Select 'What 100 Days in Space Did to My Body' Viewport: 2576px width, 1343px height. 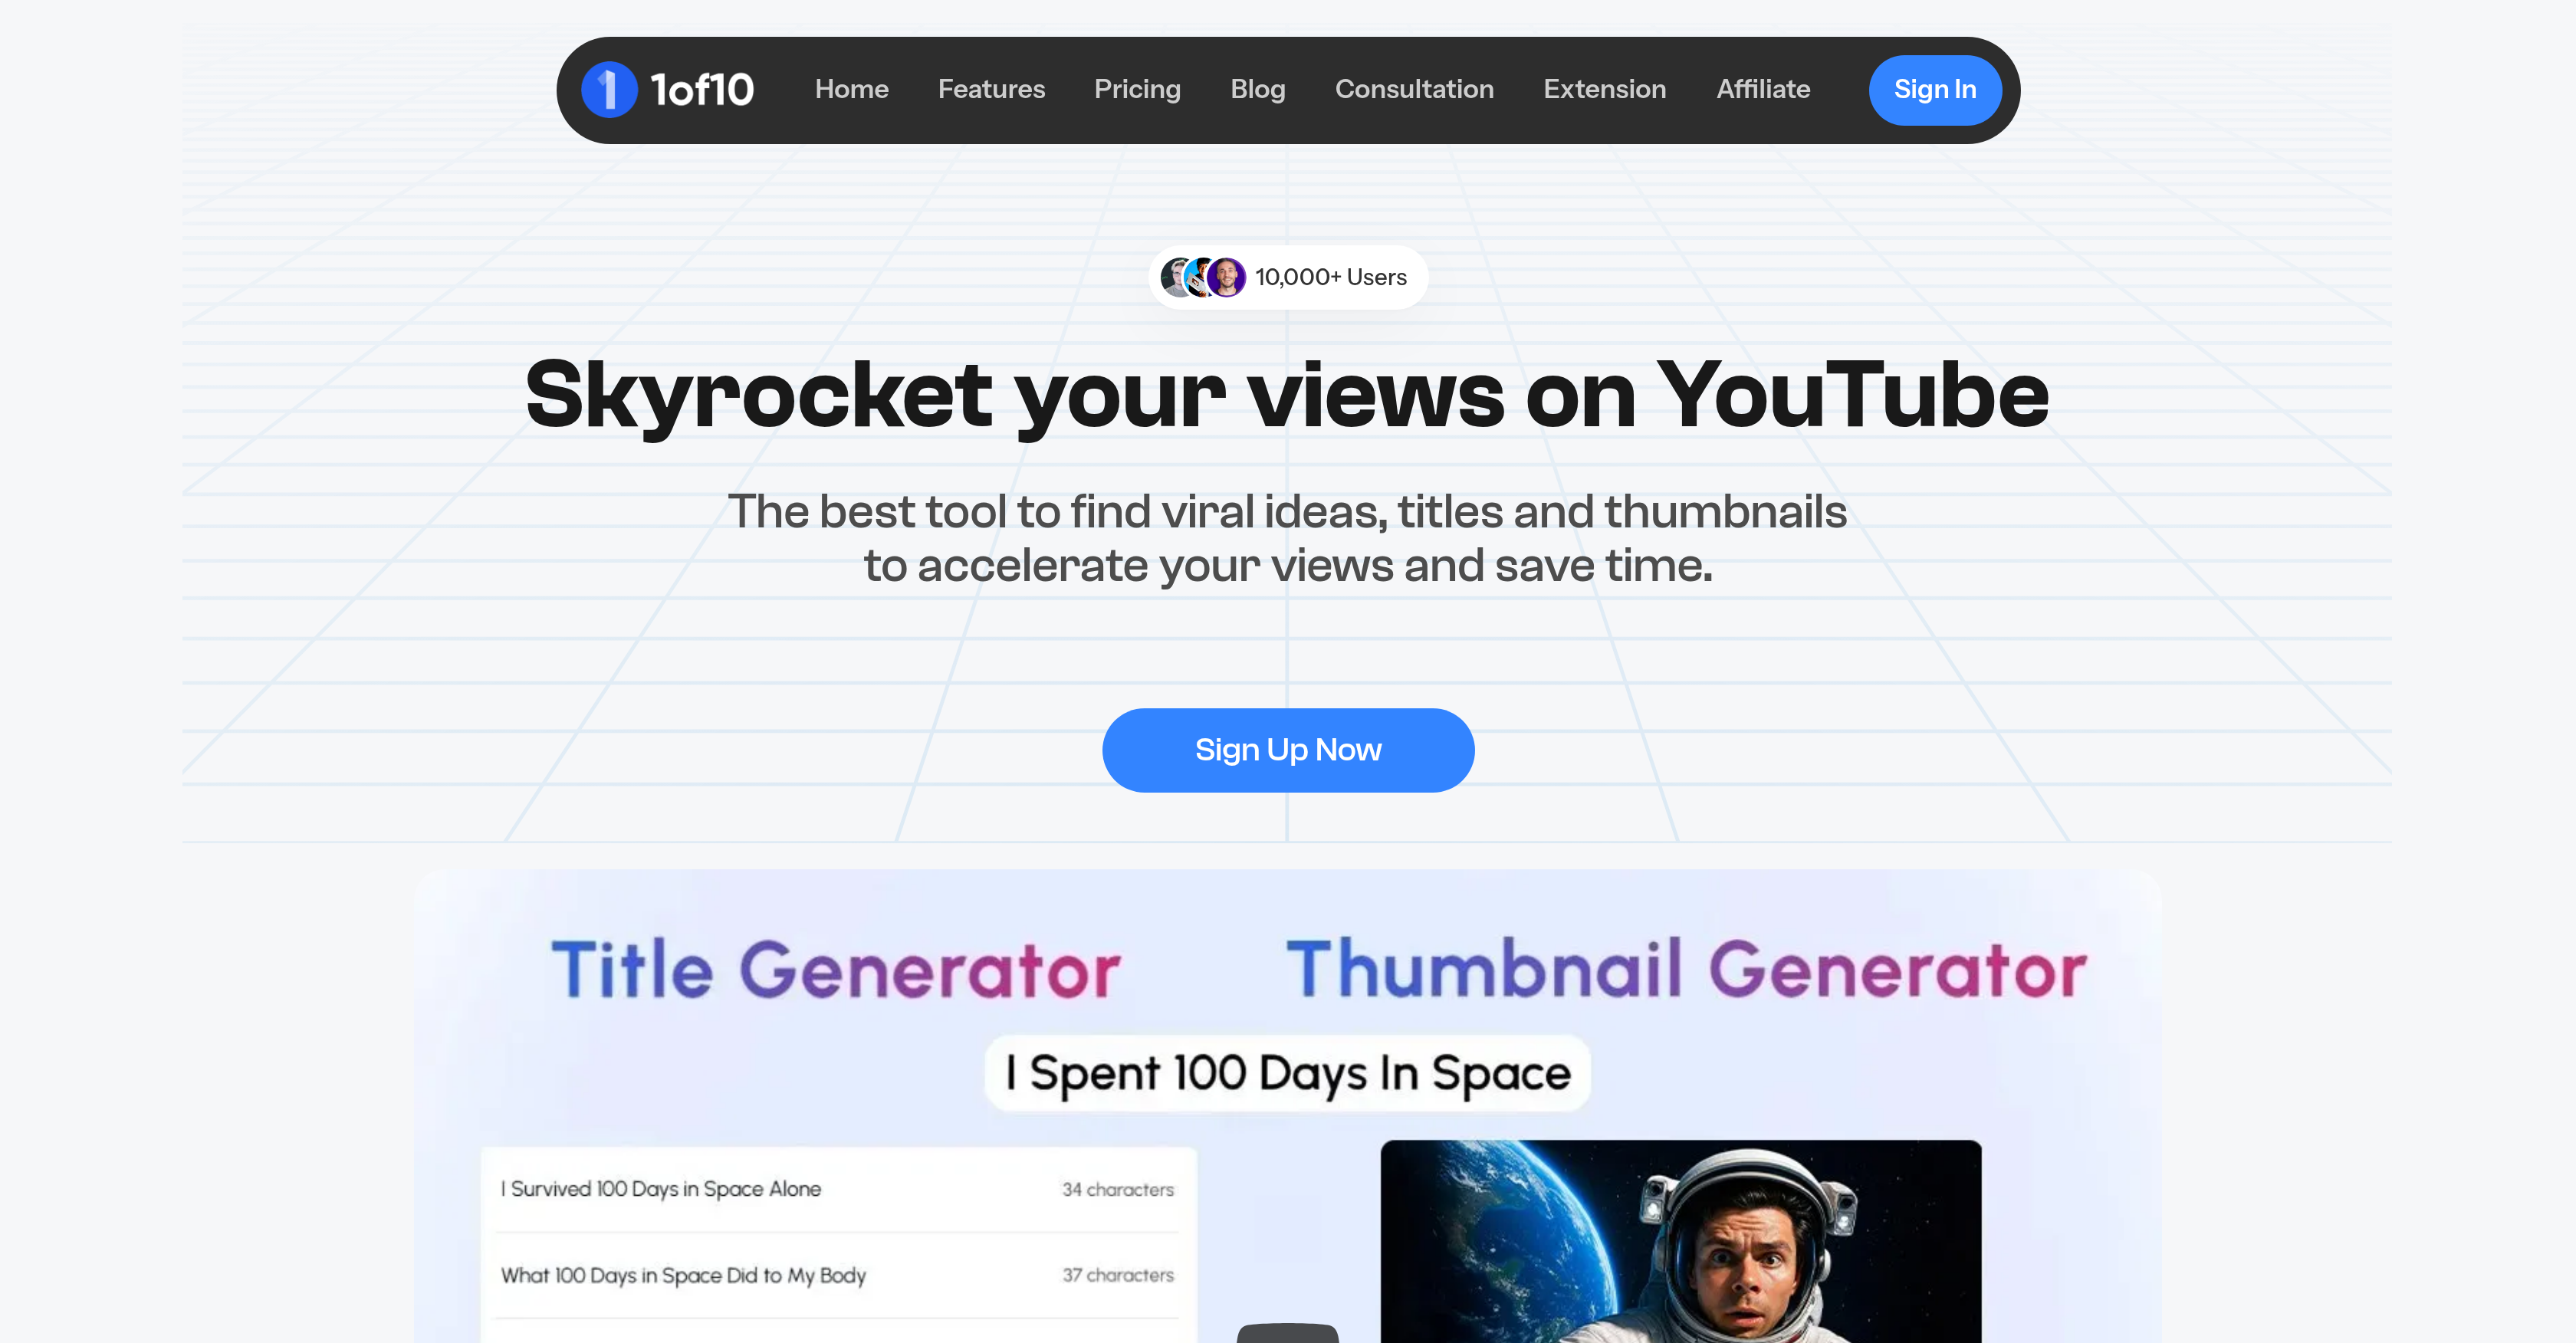pos(683,1275)
